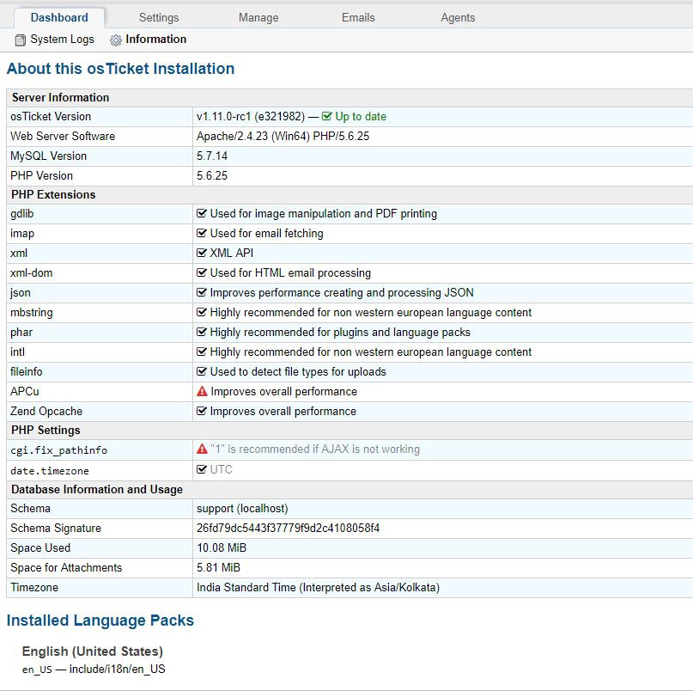Image resolution: width=693 pixels, height=691 pixels.
Task: Open System Logs submenu link
Action: click(x=62, y=40)
